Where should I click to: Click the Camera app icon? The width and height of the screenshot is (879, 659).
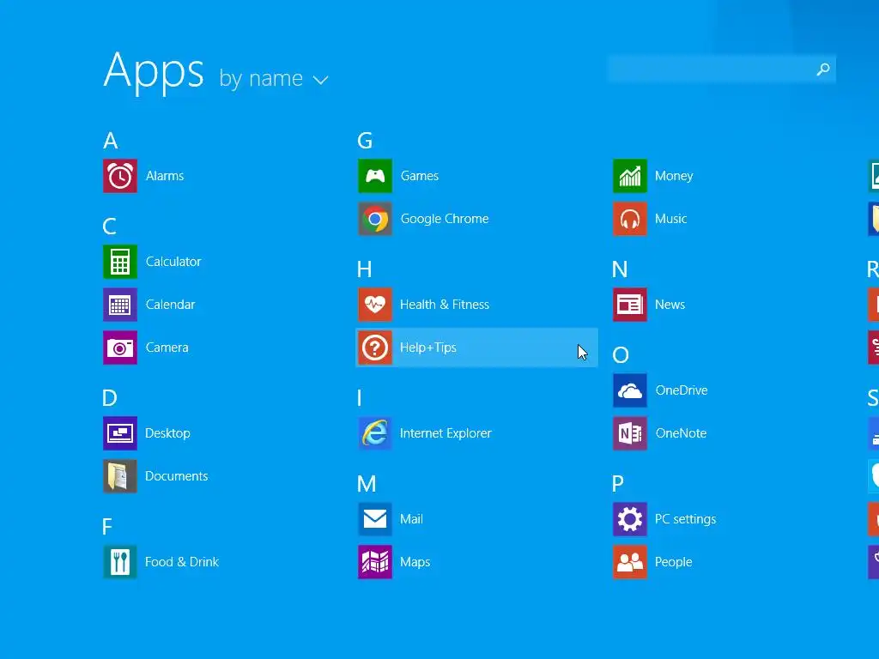(x=120, y=348)
